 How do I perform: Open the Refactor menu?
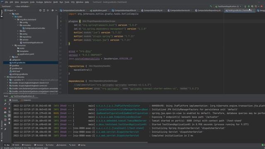pos(48,2)
